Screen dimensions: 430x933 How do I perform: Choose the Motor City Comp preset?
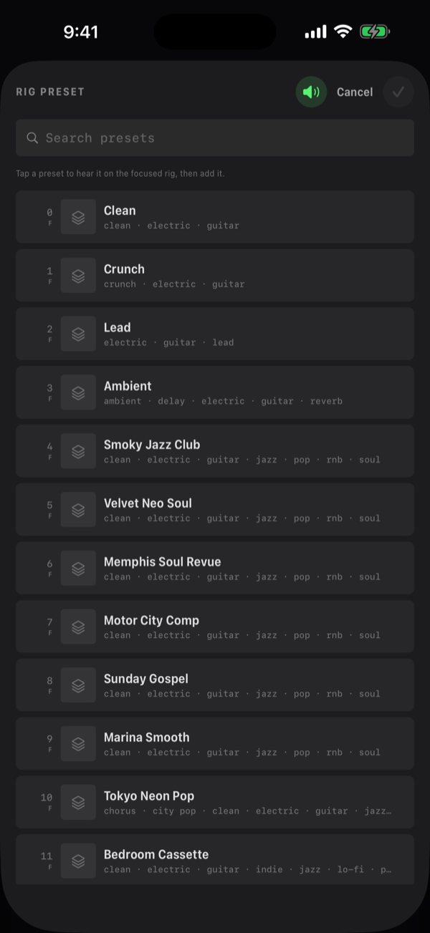pos(215,627)
